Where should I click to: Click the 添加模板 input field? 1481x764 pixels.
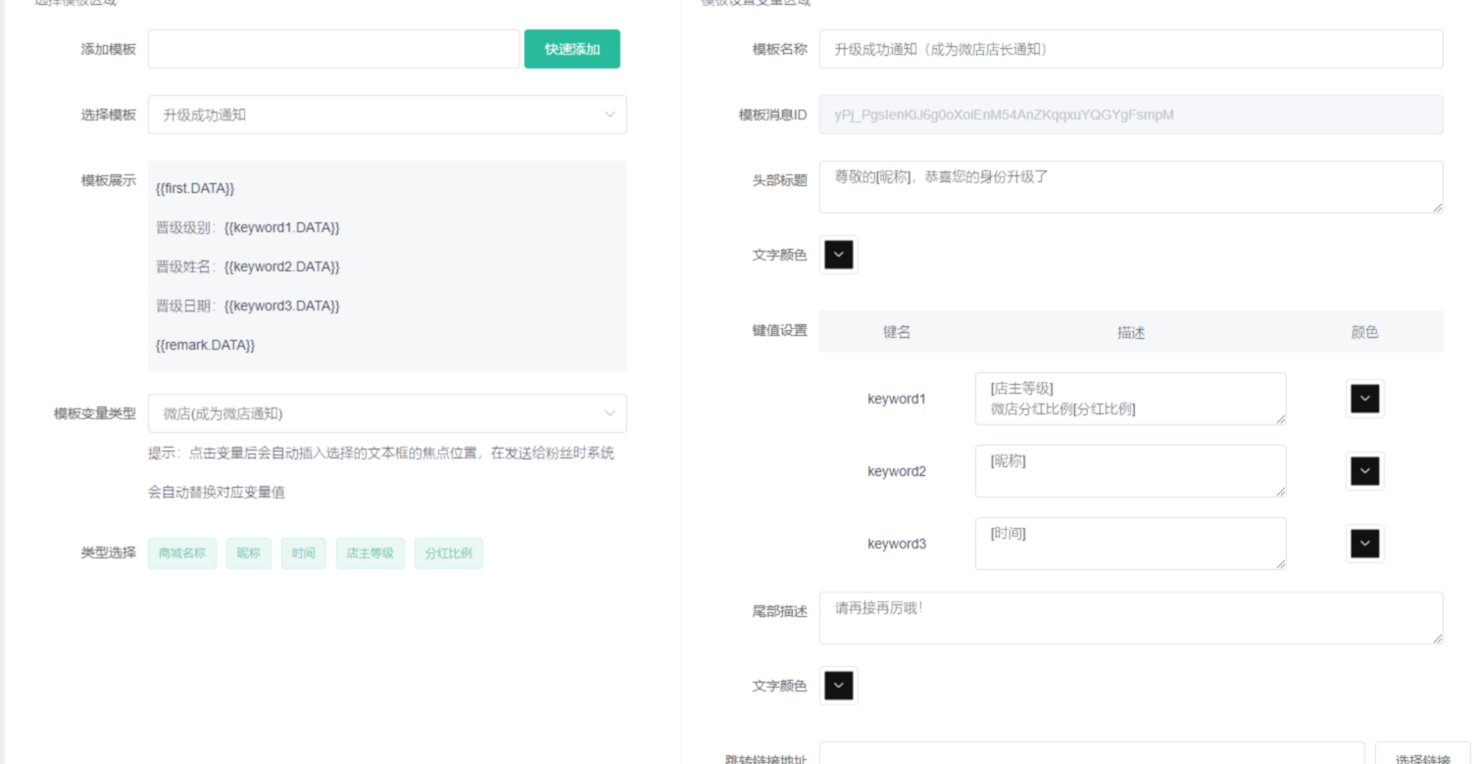[x=333, y=49]
